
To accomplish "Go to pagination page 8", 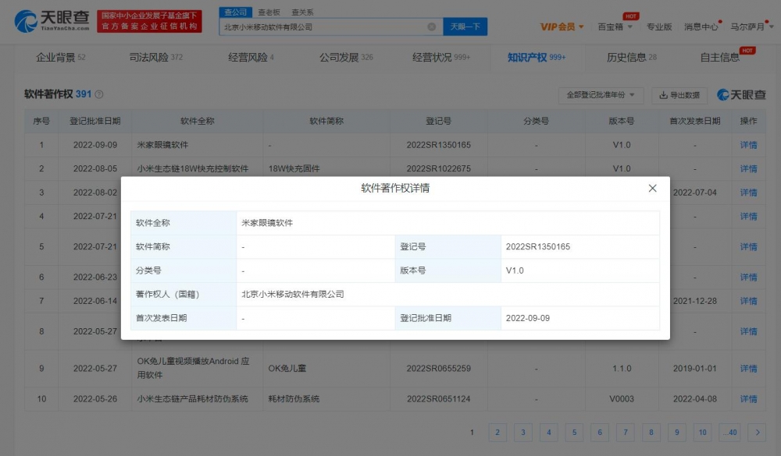I will click(651, 433).
